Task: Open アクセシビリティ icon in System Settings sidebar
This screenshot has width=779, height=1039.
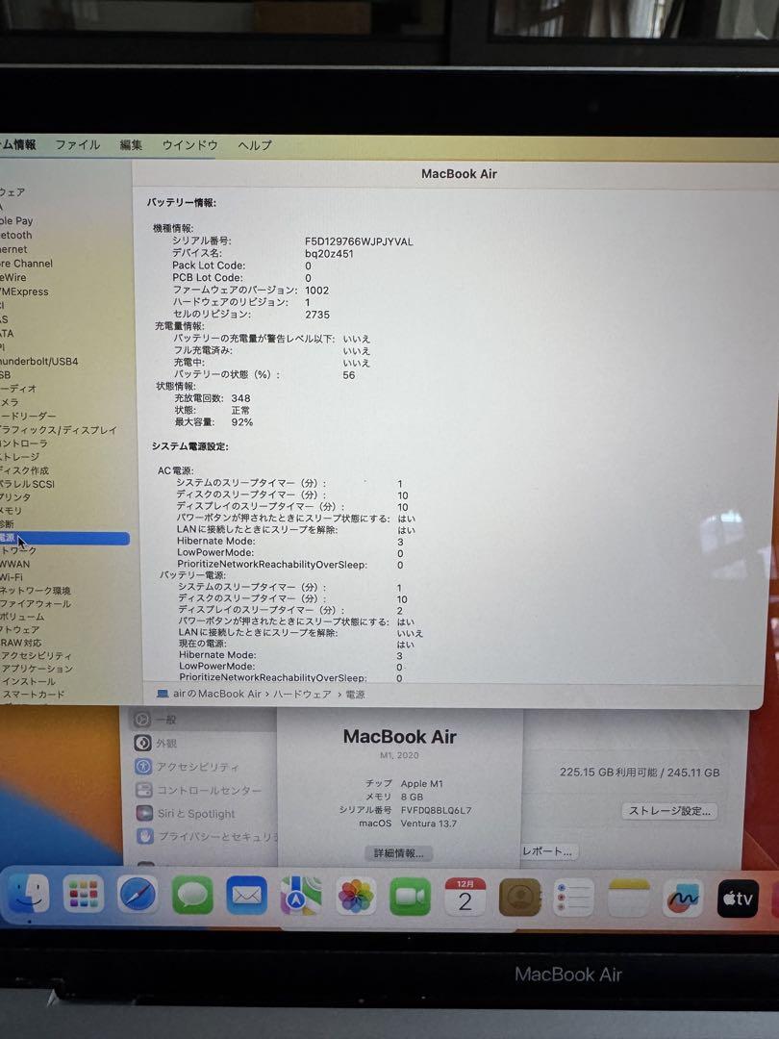Action: coord(143,767)
